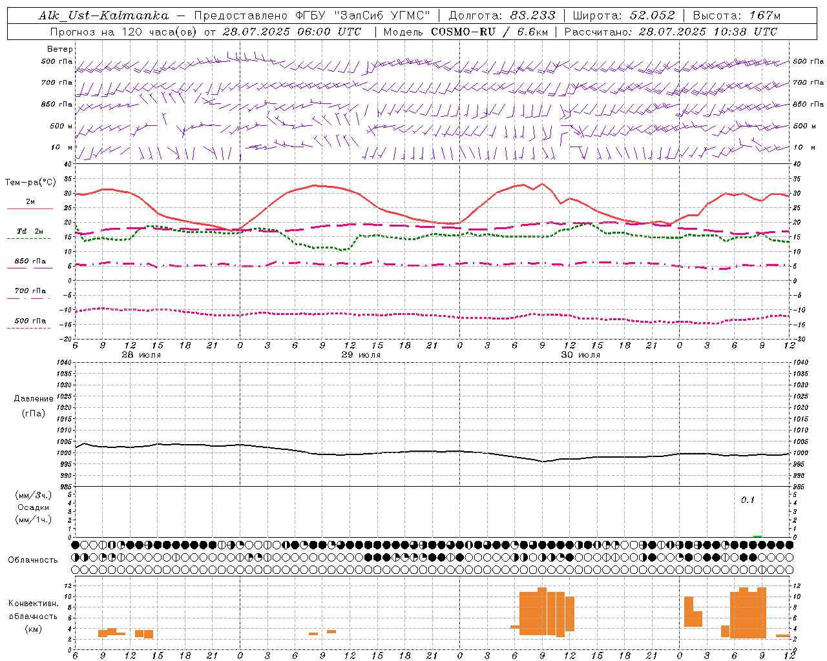Click the 0.1 precipitation amount value

(x=748, y=500)
